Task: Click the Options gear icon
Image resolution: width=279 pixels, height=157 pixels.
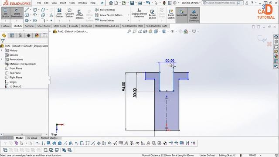Action: 175,3
